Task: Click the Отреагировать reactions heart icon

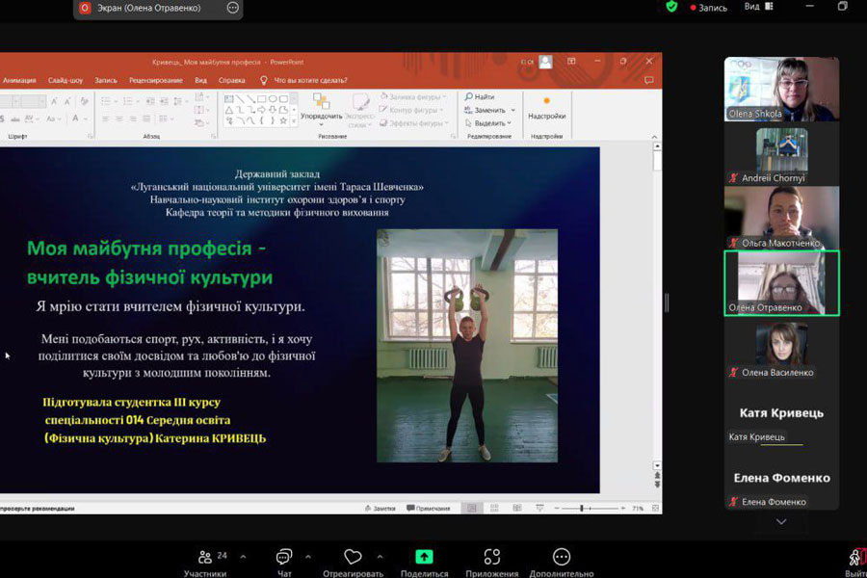Action: pos(353,559)
